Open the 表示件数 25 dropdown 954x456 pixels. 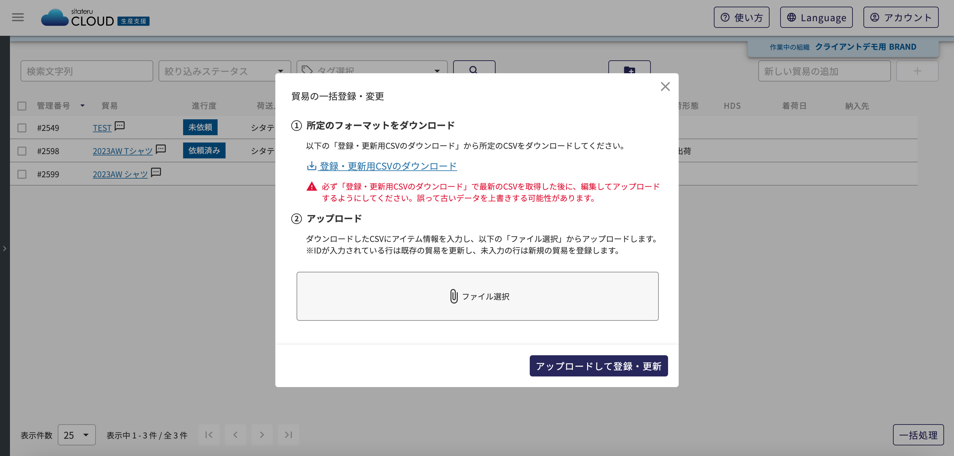[77, 435]
